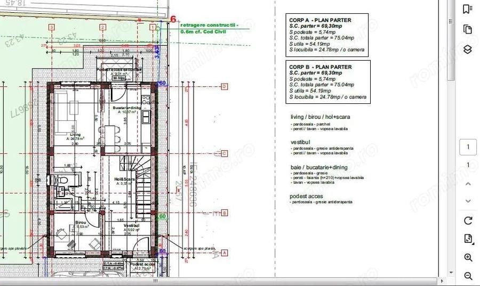Zoom out with the magnifier minus icon
The image size is (480, 286).
point(468,276)
